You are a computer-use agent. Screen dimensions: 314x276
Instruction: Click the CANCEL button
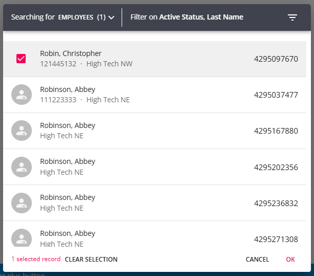click(x=258, y=260)
